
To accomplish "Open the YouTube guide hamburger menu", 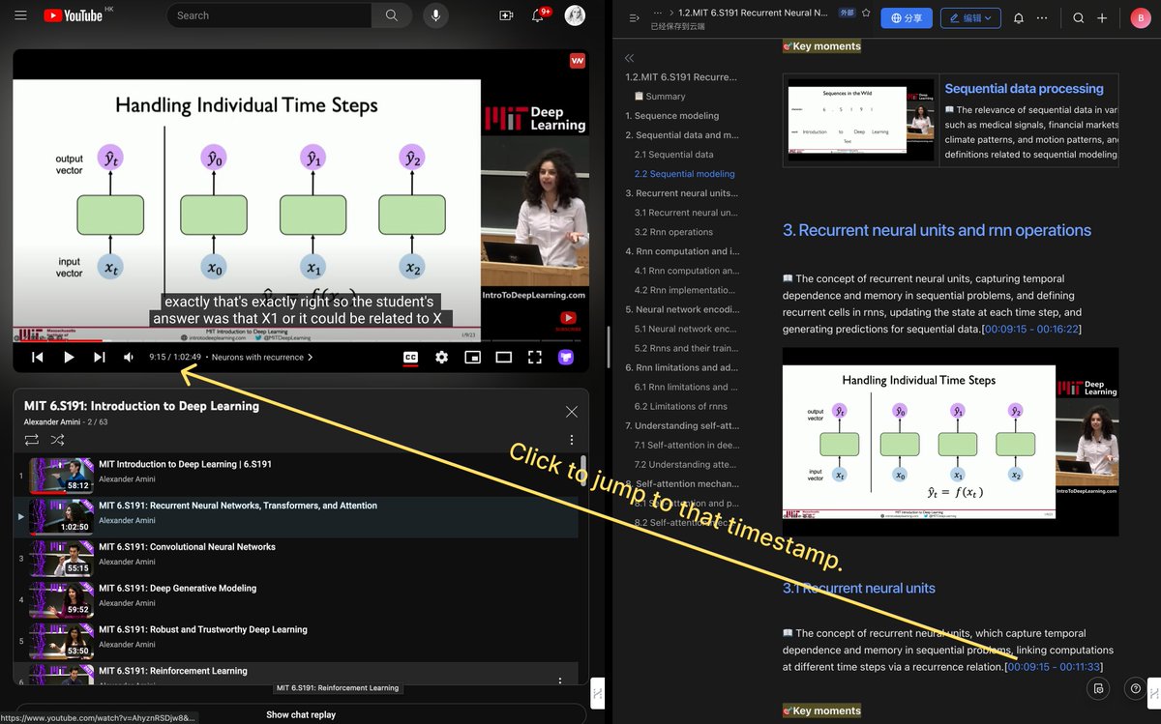I will click(x=20, y=15).
